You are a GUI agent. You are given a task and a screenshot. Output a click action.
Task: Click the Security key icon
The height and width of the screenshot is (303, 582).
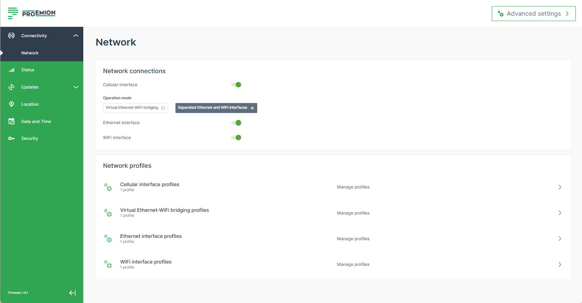coord(11,138)
